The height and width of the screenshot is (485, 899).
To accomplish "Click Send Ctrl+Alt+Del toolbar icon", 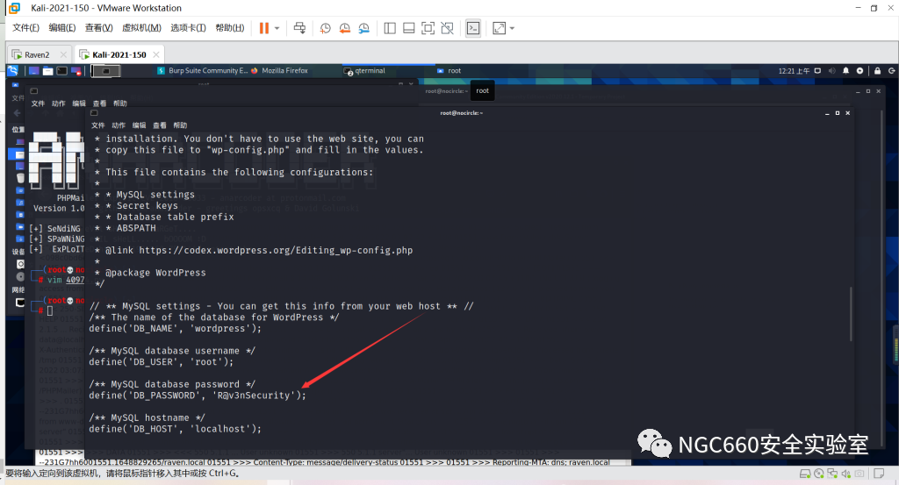I will coord(299,28).
